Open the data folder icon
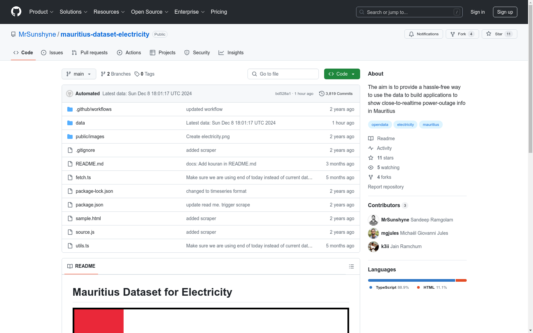 click(70, 123)
